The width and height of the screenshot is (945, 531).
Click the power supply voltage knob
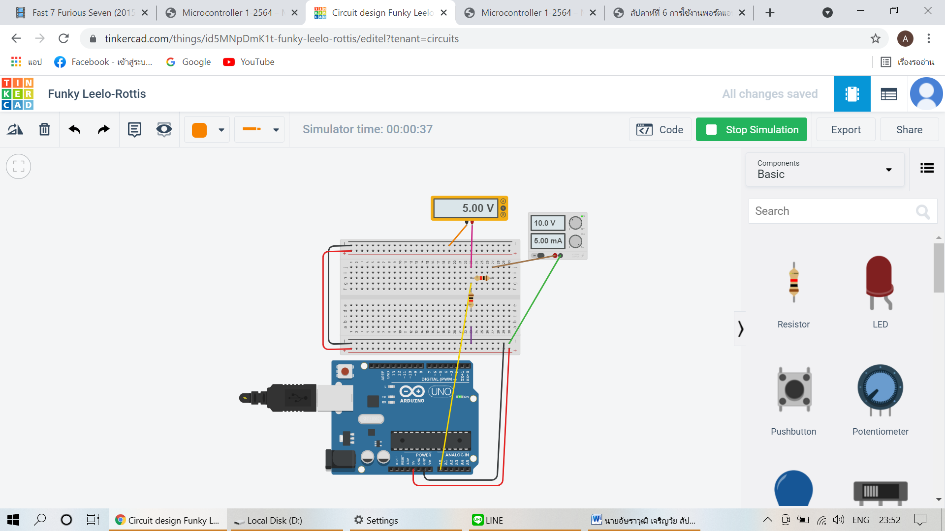tap(575, 223)
